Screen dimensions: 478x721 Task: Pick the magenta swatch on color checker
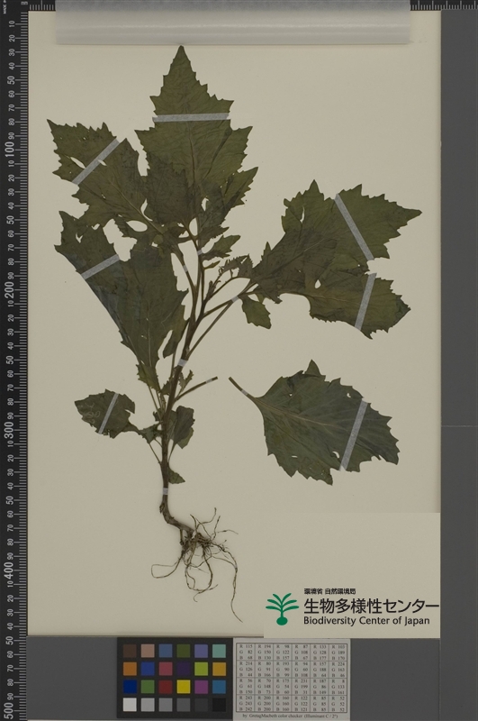point(201,687)
